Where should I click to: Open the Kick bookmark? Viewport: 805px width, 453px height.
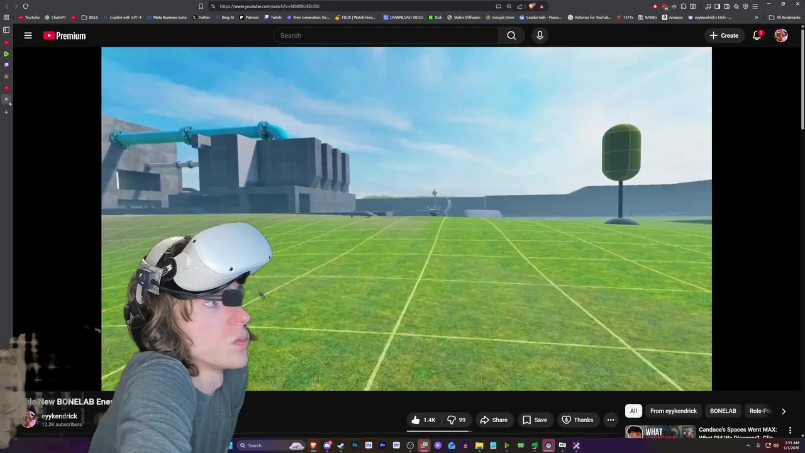click(435, 18)
